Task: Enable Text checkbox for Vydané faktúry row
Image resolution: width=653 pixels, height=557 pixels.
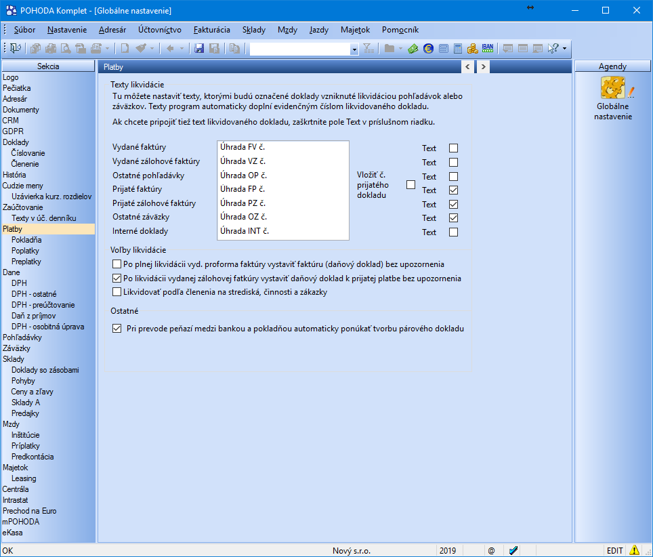Action: (x=453, y=148)
